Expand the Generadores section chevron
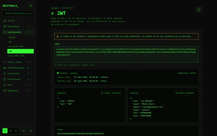 point(31,26)
